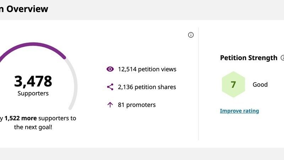Click the Petition Strength info icon
The image size is (284, 160).
[x=282, y=58]
